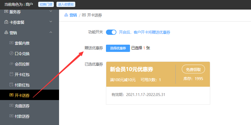Click the 新会员10元优惠券 coupon title
This screenshot has height=125, width=251.
(x=132, y=69)
